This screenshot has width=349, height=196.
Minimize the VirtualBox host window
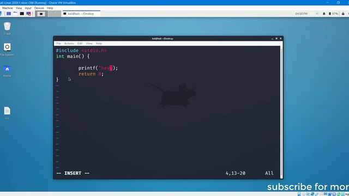(328, 3)
